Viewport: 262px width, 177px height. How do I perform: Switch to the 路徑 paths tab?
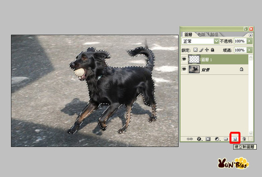click(x=214, y=35)
